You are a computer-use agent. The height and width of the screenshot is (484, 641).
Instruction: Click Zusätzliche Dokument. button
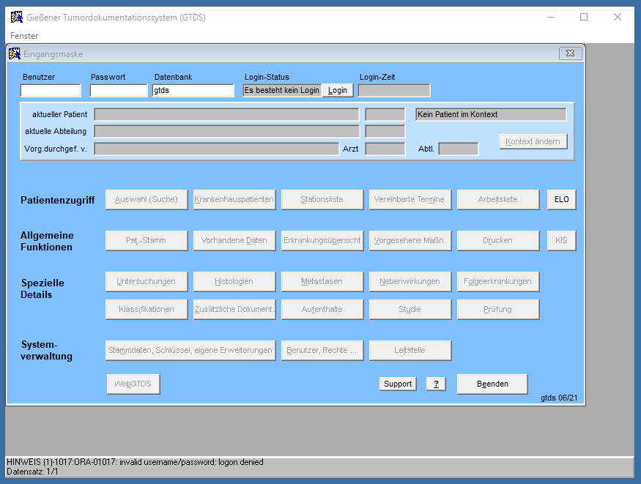click(x=234, y=309)
